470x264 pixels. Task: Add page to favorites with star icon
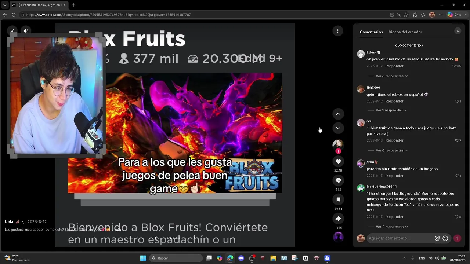(x=406, y=15)
